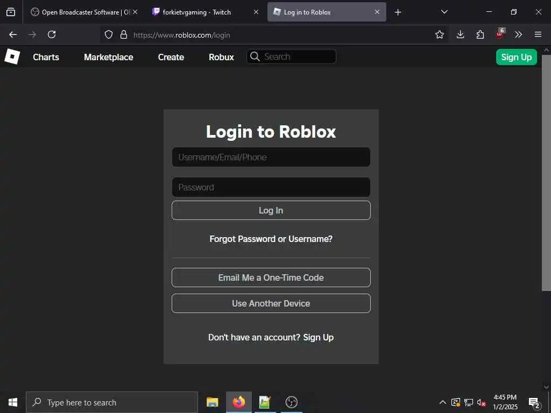Switch to the forkietvgaming Twitch tab
Image resolution: width=551 pixels, height=413 pixels.
[x=205, y=12]
